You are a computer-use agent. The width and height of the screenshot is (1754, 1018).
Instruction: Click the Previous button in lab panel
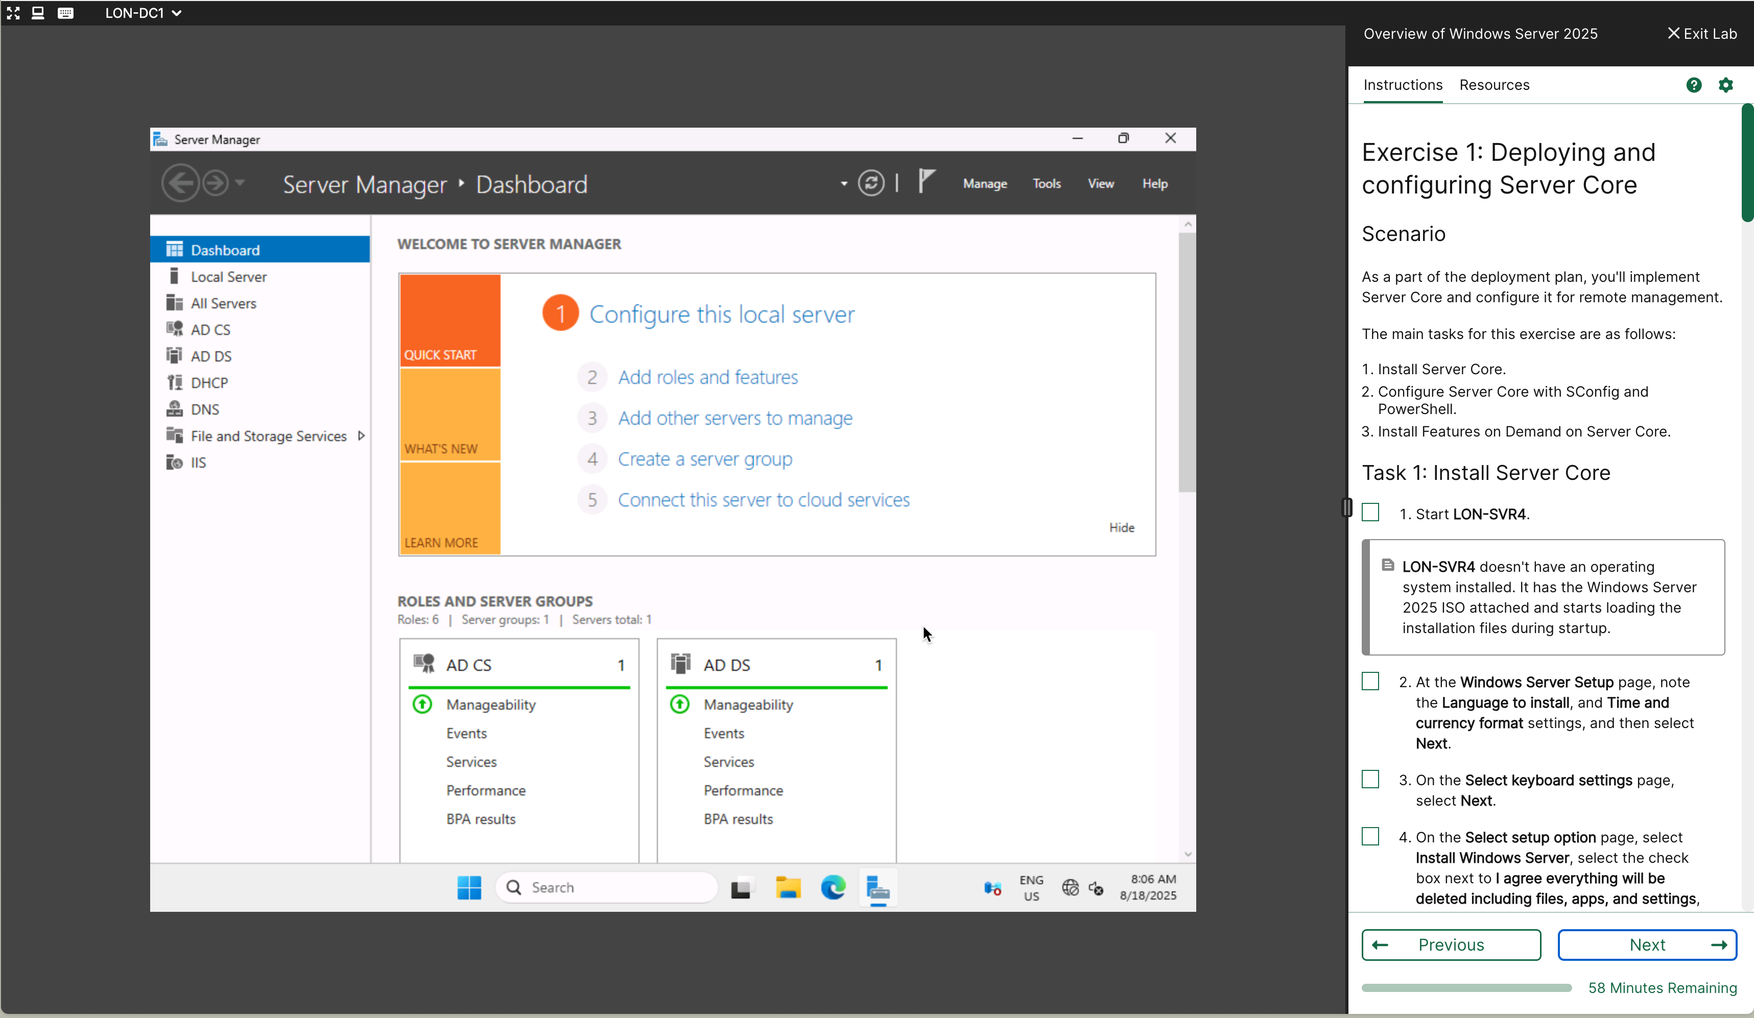(x=1451, y=945)
